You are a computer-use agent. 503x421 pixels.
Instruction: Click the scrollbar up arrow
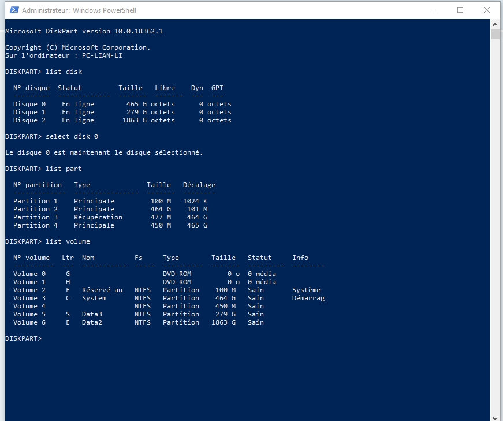(495, 24)
